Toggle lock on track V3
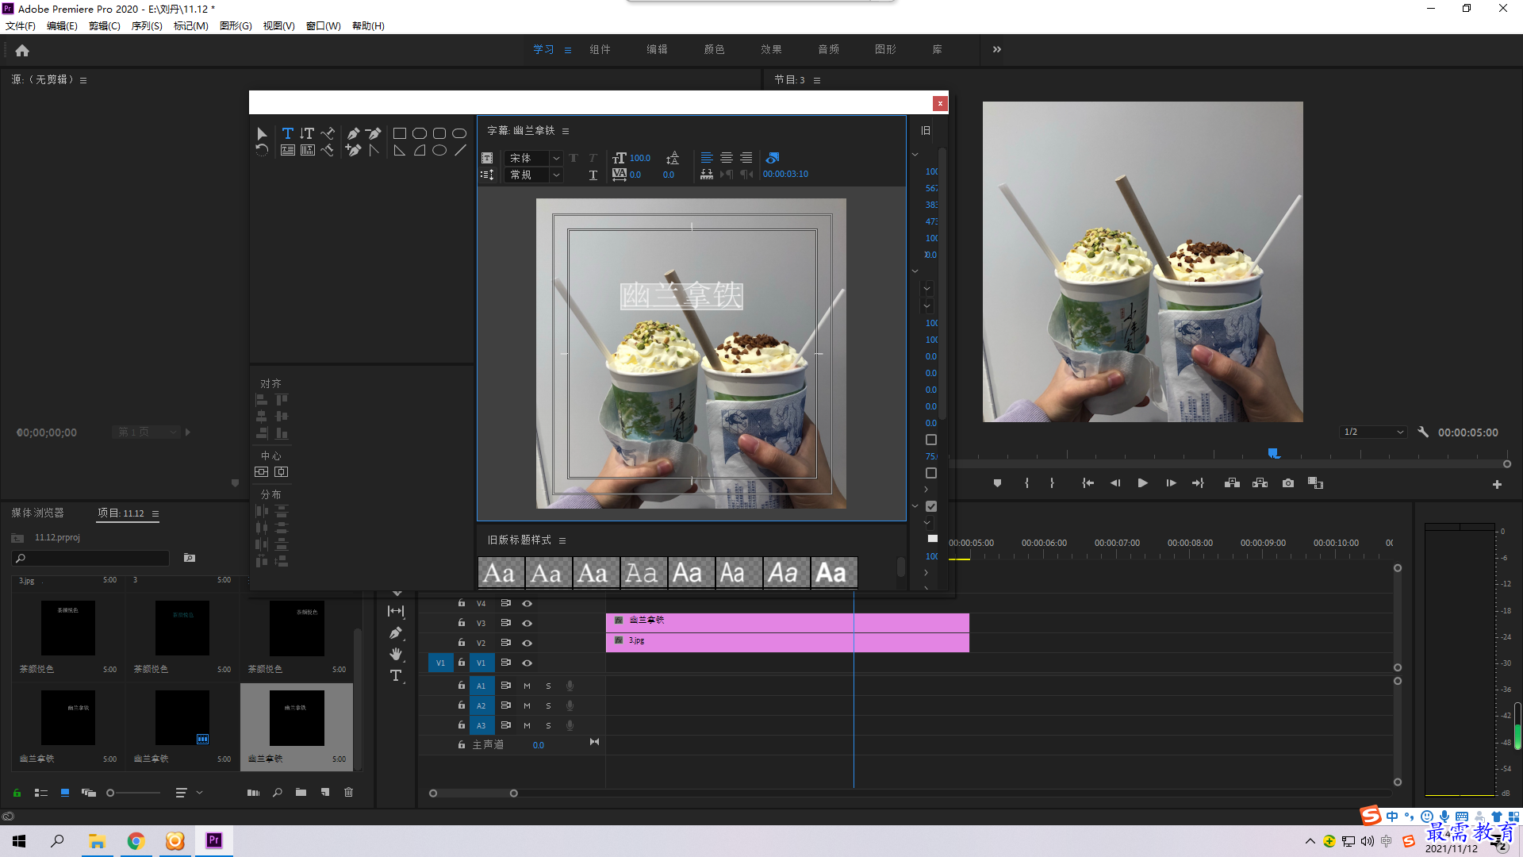 [x=461, y=623]
